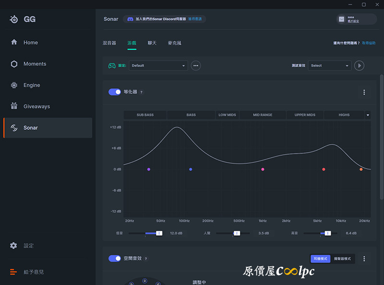384x285 pixels.
Task: Click the 人聲 voice slider handle
Action: click(x=237, y=233)
